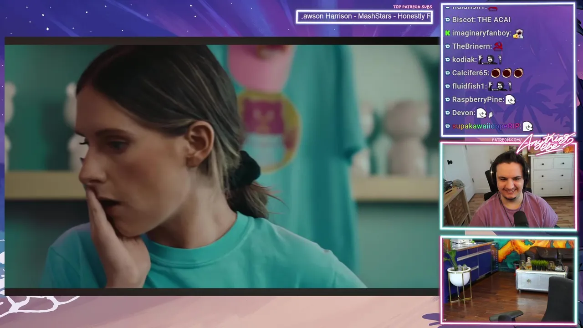Click the 'kodiak' username in chat
The height and width of the screenshot is (328, 583).
click(x=463, y=59)
